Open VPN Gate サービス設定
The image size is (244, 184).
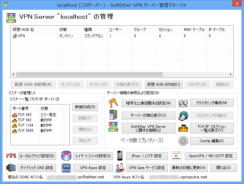click(x=147, y=168)
